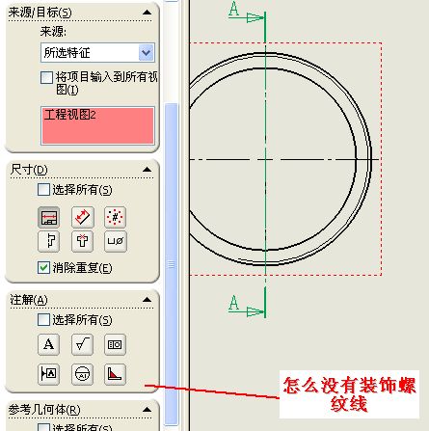Tick 选择所有 under 尺寸 section

pyautogui.click(x=43, y=190)
